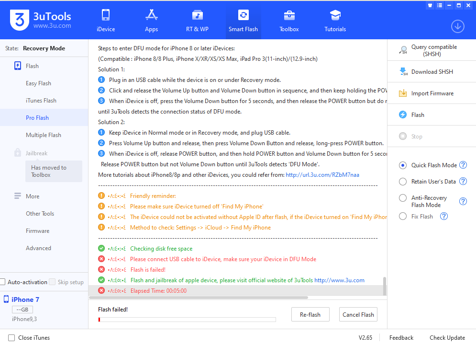Open the Toolbox tab

pyautogui.click(x=289, y=21)
